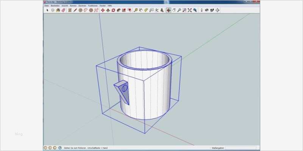Pick the Section Plane tool
Viewport: 303px width, 151px height.
(x=217, y=10)
